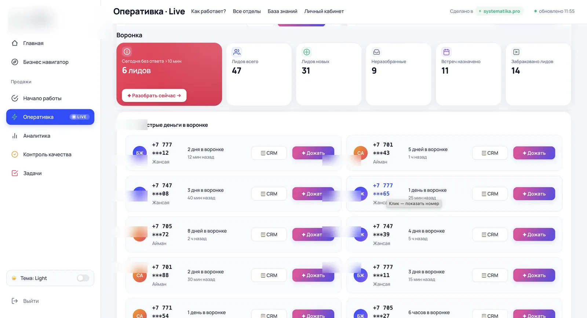The height and width of the screenshot is (318, 587).
Task: Open CRM for lead +7 777 ***12
Action: [269, 153]
